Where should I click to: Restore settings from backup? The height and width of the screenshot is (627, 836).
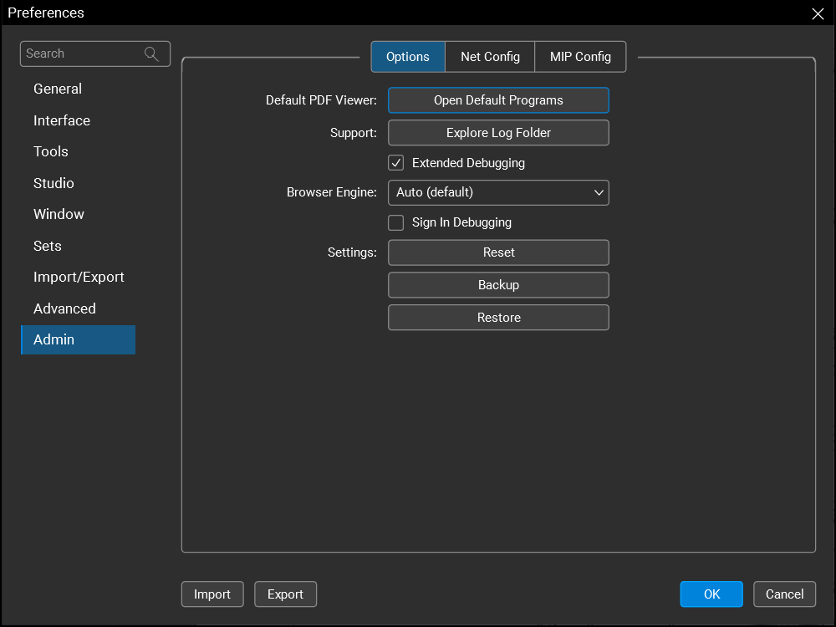pyautogui.click(x=498, y=318)
